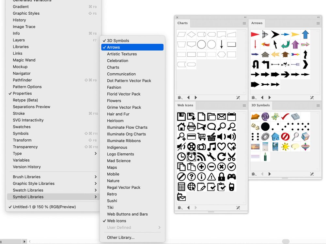The width and height of the screenshot is (326, 244).
Task: Switch to the Charts tab
Action: [182, 23]
